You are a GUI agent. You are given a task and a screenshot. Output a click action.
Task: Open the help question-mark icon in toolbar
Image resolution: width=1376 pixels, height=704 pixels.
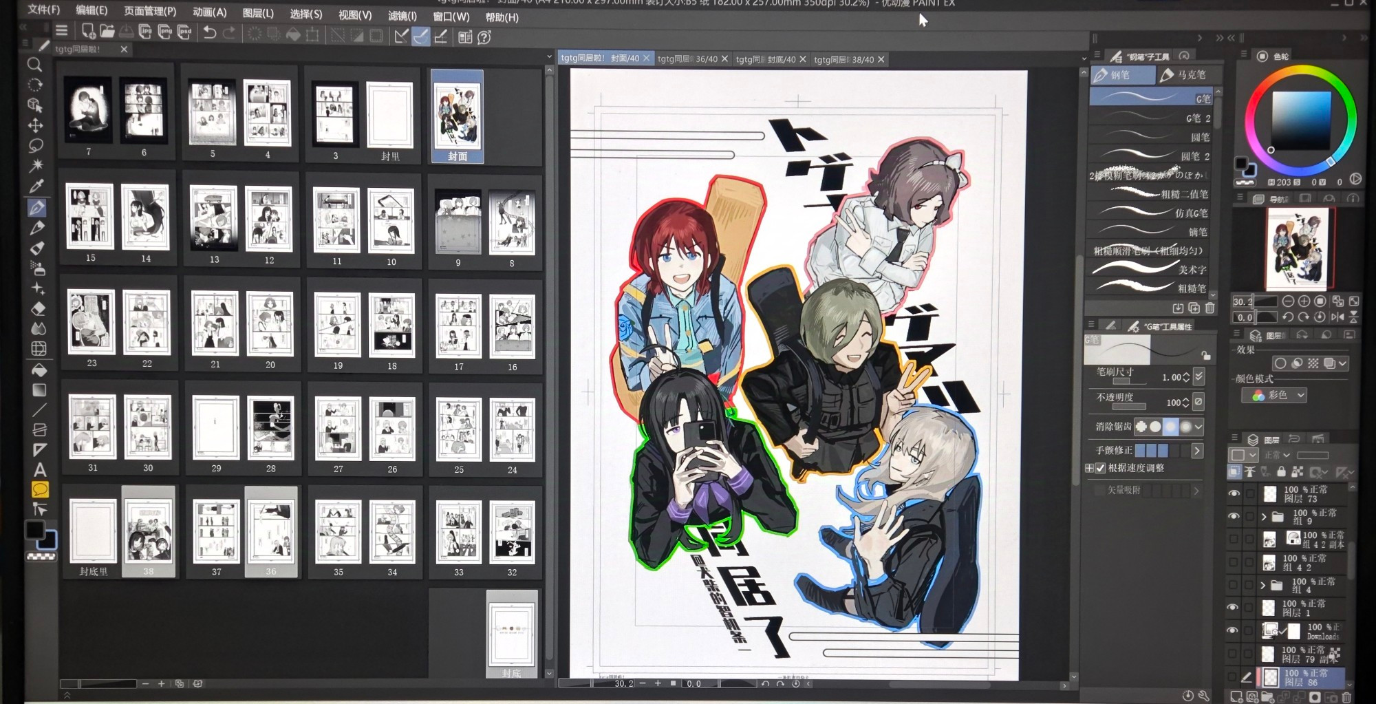(x=484, y=37)
